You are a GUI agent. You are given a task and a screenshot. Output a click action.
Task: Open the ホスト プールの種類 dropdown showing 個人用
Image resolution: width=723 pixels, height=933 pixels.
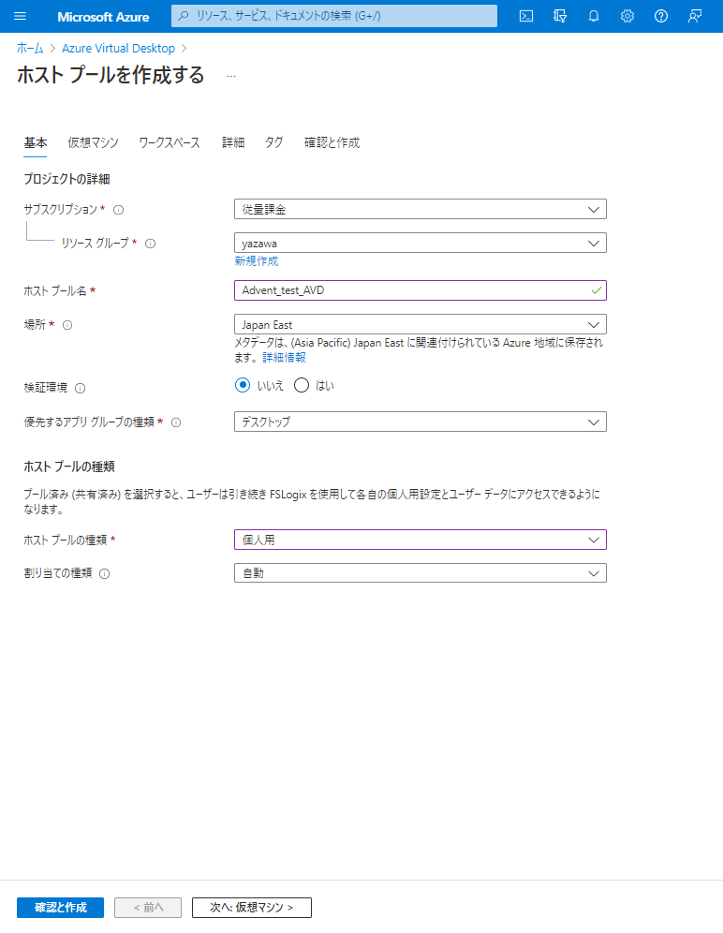tap(421, 540)
